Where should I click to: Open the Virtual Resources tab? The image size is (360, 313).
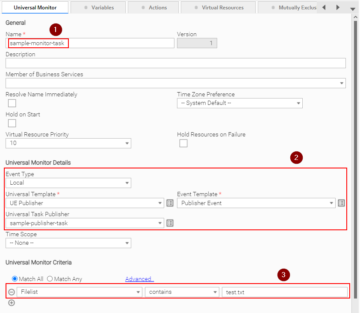pos(218,8)
